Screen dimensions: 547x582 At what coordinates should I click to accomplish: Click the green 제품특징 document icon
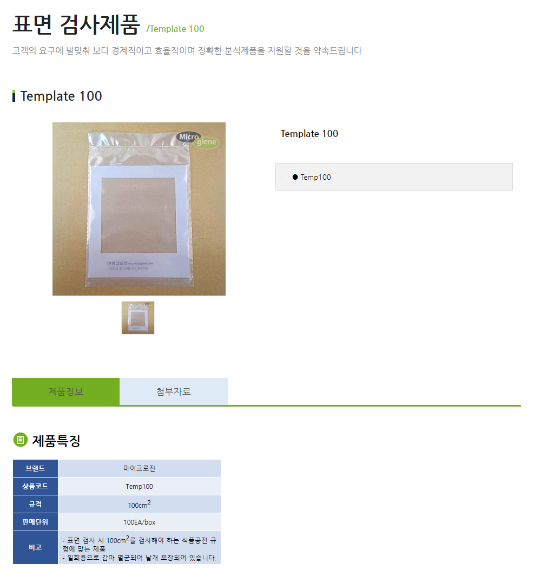click(21, 440)
